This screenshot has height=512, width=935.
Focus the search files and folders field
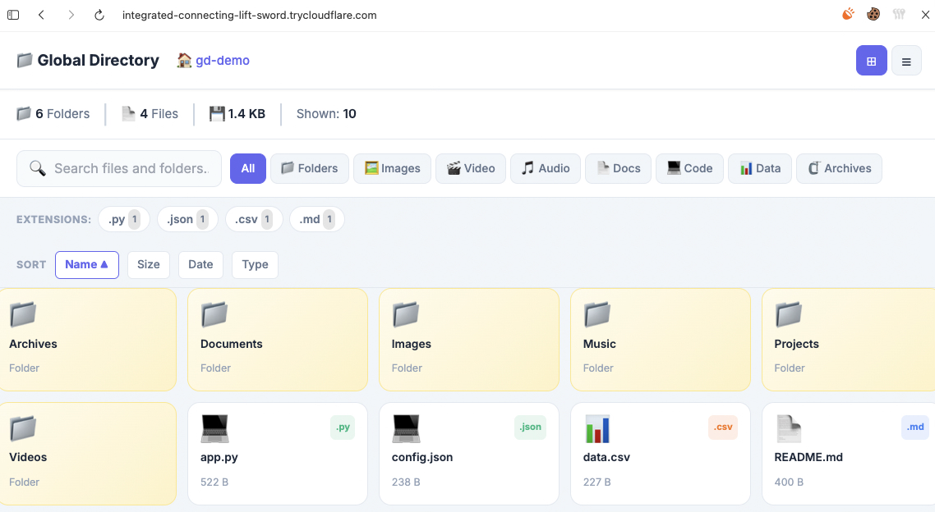[119, 168]
